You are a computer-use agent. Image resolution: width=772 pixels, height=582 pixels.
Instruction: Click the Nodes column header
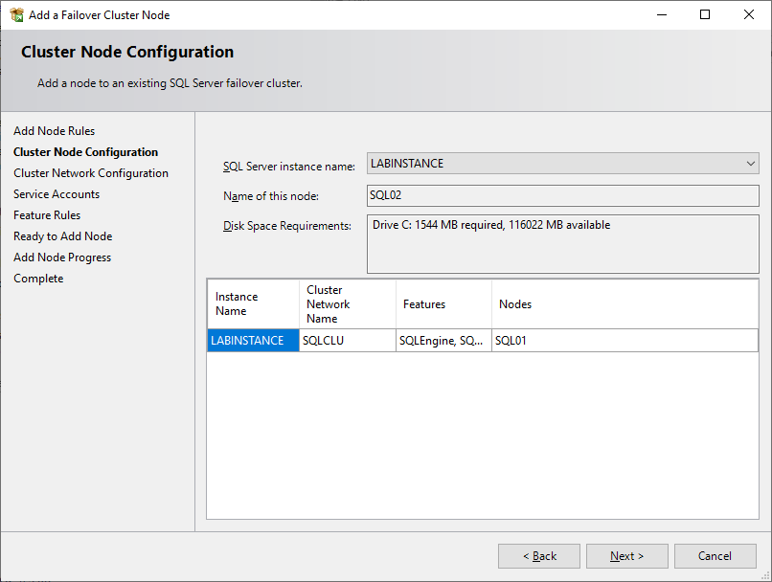624,304
